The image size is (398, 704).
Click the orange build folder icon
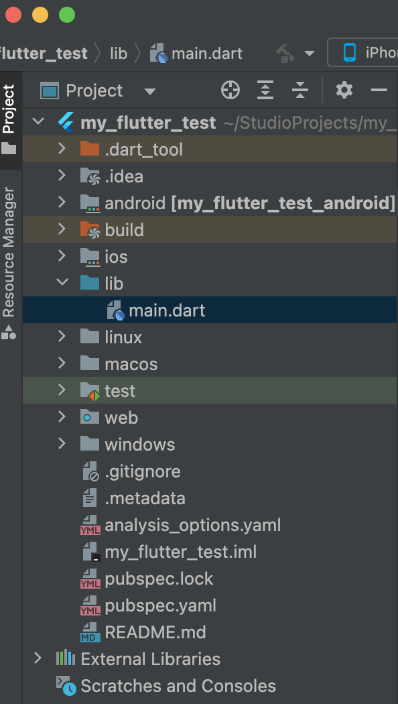pyautogui.click(x=90, y=230)
